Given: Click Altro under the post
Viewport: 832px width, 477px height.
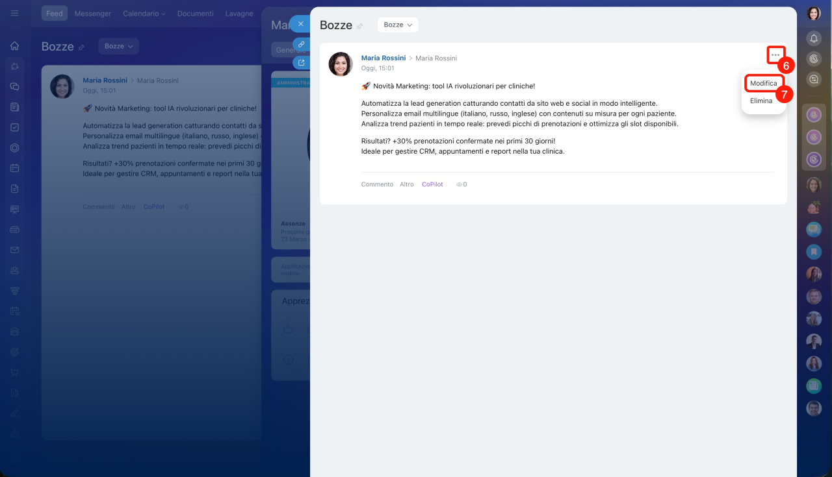Looking at the screenshot, I should 407,184.
